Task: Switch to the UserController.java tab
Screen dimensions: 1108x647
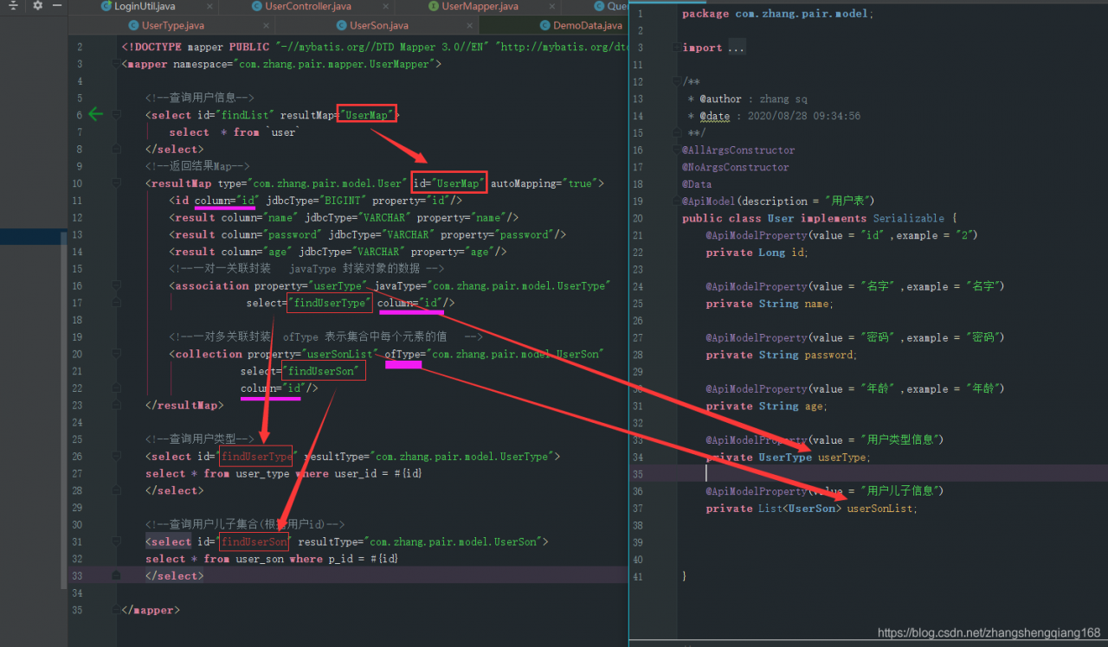Action: click(x=308, y=6)
